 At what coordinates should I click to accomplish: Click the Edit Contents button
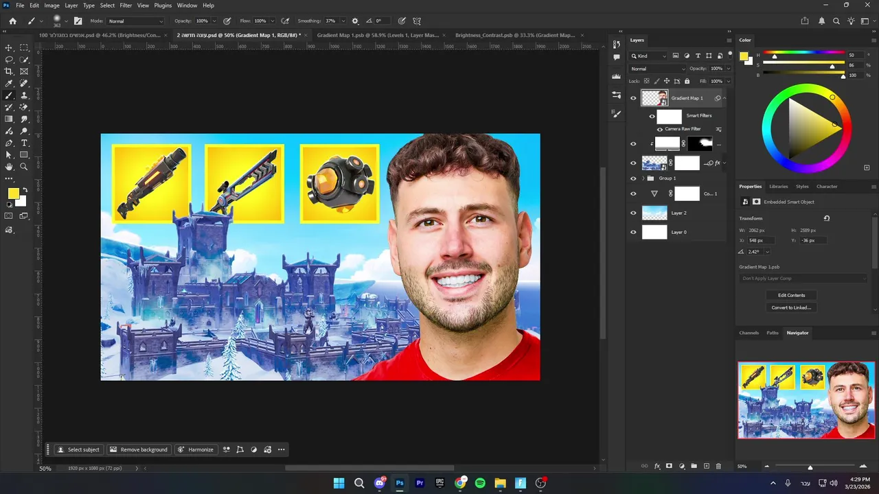coord(792,295)
